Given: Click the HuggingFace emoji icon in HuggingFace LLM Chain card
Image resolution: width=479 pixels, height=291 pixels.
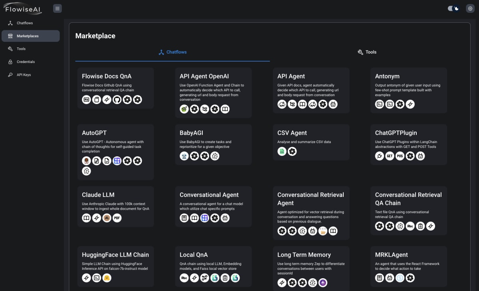Looking at the screenshot, I should point(107,278).
